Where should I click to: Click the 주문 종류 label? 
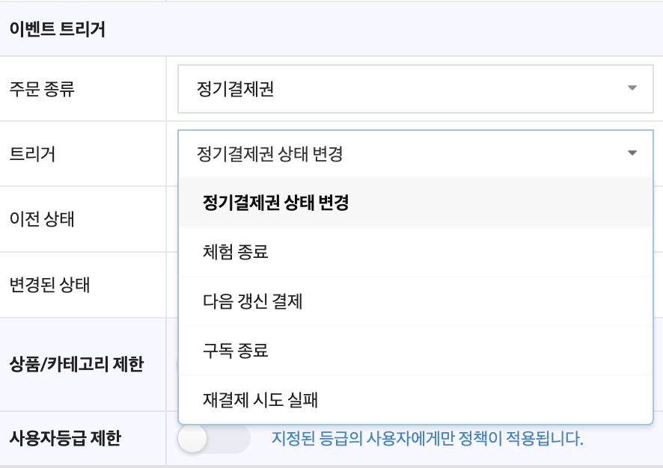tap(42, 89)
